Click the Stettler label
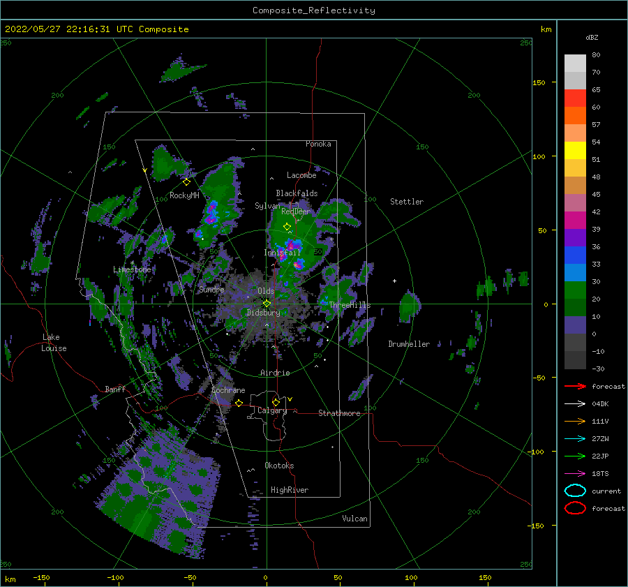The height and width of the screenshot is (587, 628). point(407,202)
